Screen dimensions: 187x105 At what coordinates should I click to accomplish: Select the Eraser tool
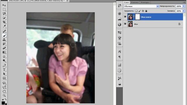pyautogui.click(x=4, y=48)
